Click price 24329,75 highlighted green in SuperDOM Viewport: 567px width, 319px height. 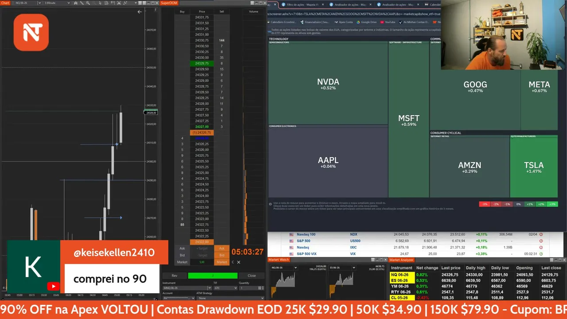202,63
